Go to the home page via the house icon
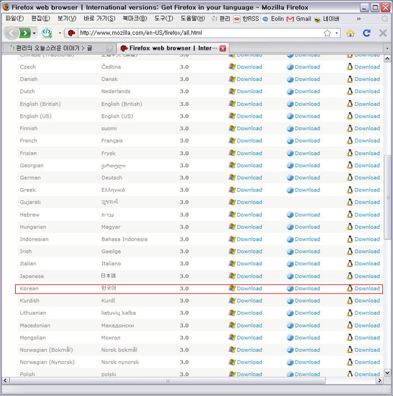 350,33
